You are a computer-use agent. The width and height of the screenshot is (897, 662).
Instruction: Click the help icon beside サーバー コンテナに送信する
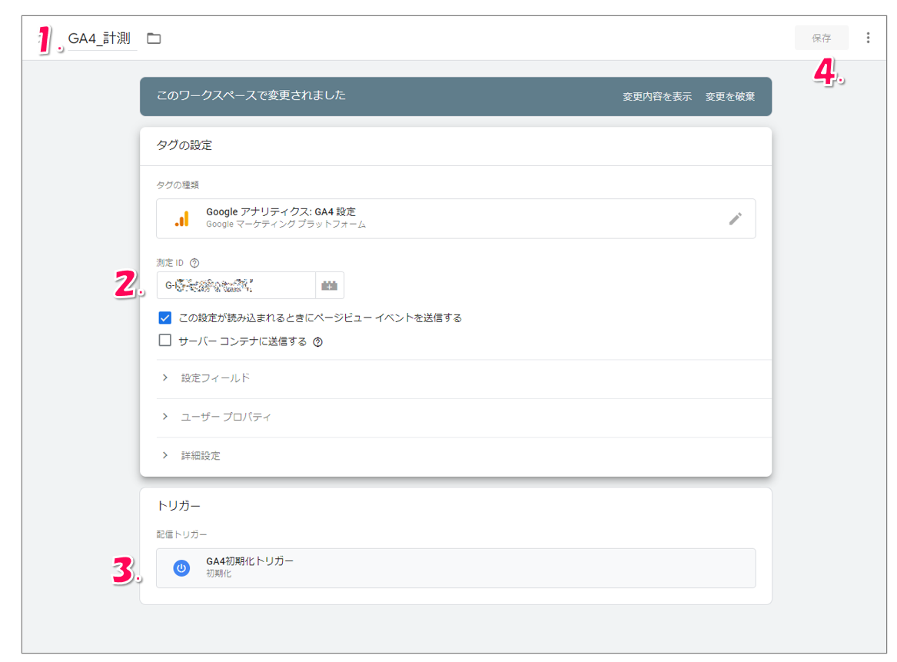tap(317, 342)
